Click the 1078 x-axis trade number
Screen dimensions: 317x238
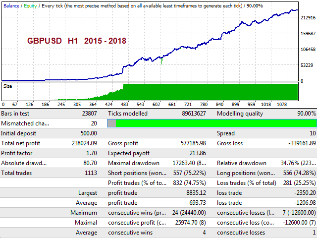coord(282,105)
